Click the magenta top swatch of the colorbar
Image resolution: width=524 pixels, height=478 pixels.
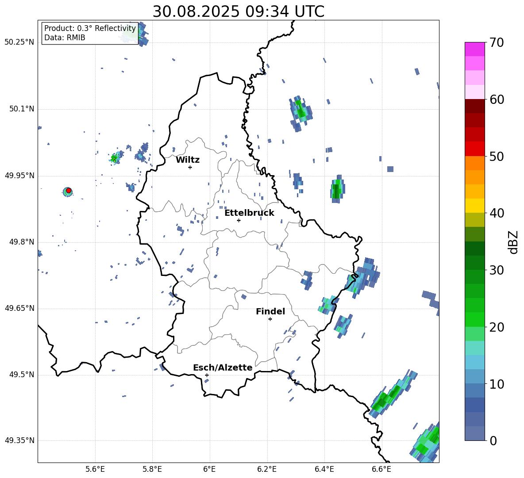pos(474,49)
